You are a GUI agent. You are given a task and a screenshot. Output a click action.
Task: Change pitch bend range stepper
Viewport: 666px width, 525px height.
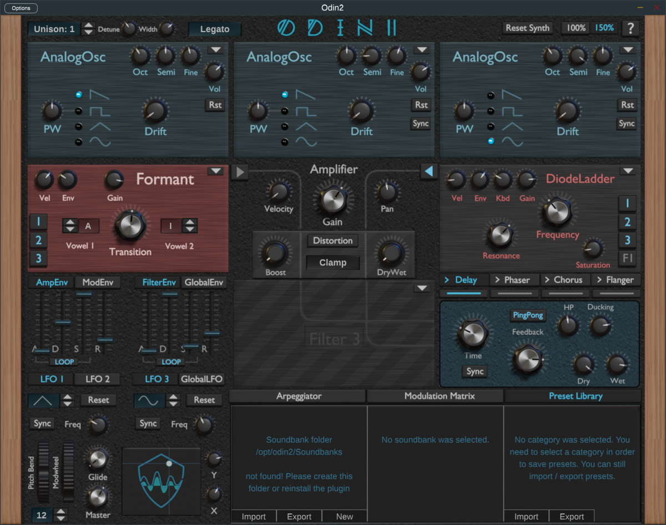[x=61, y=515]
